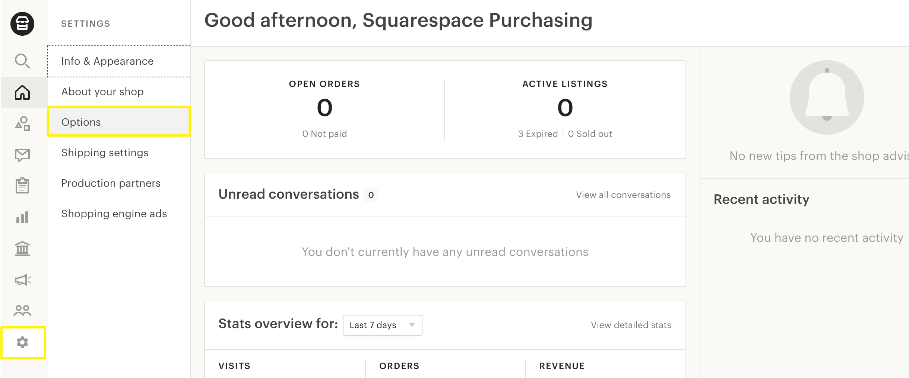Open marketing megaphone icon
The height and width of the screenshot is (378, 909).
tap(22, 280)
